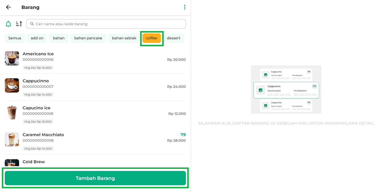This screenshot has height=191, width=378.
Task: Switch to bahan pancake category
Action: (88, 38)
